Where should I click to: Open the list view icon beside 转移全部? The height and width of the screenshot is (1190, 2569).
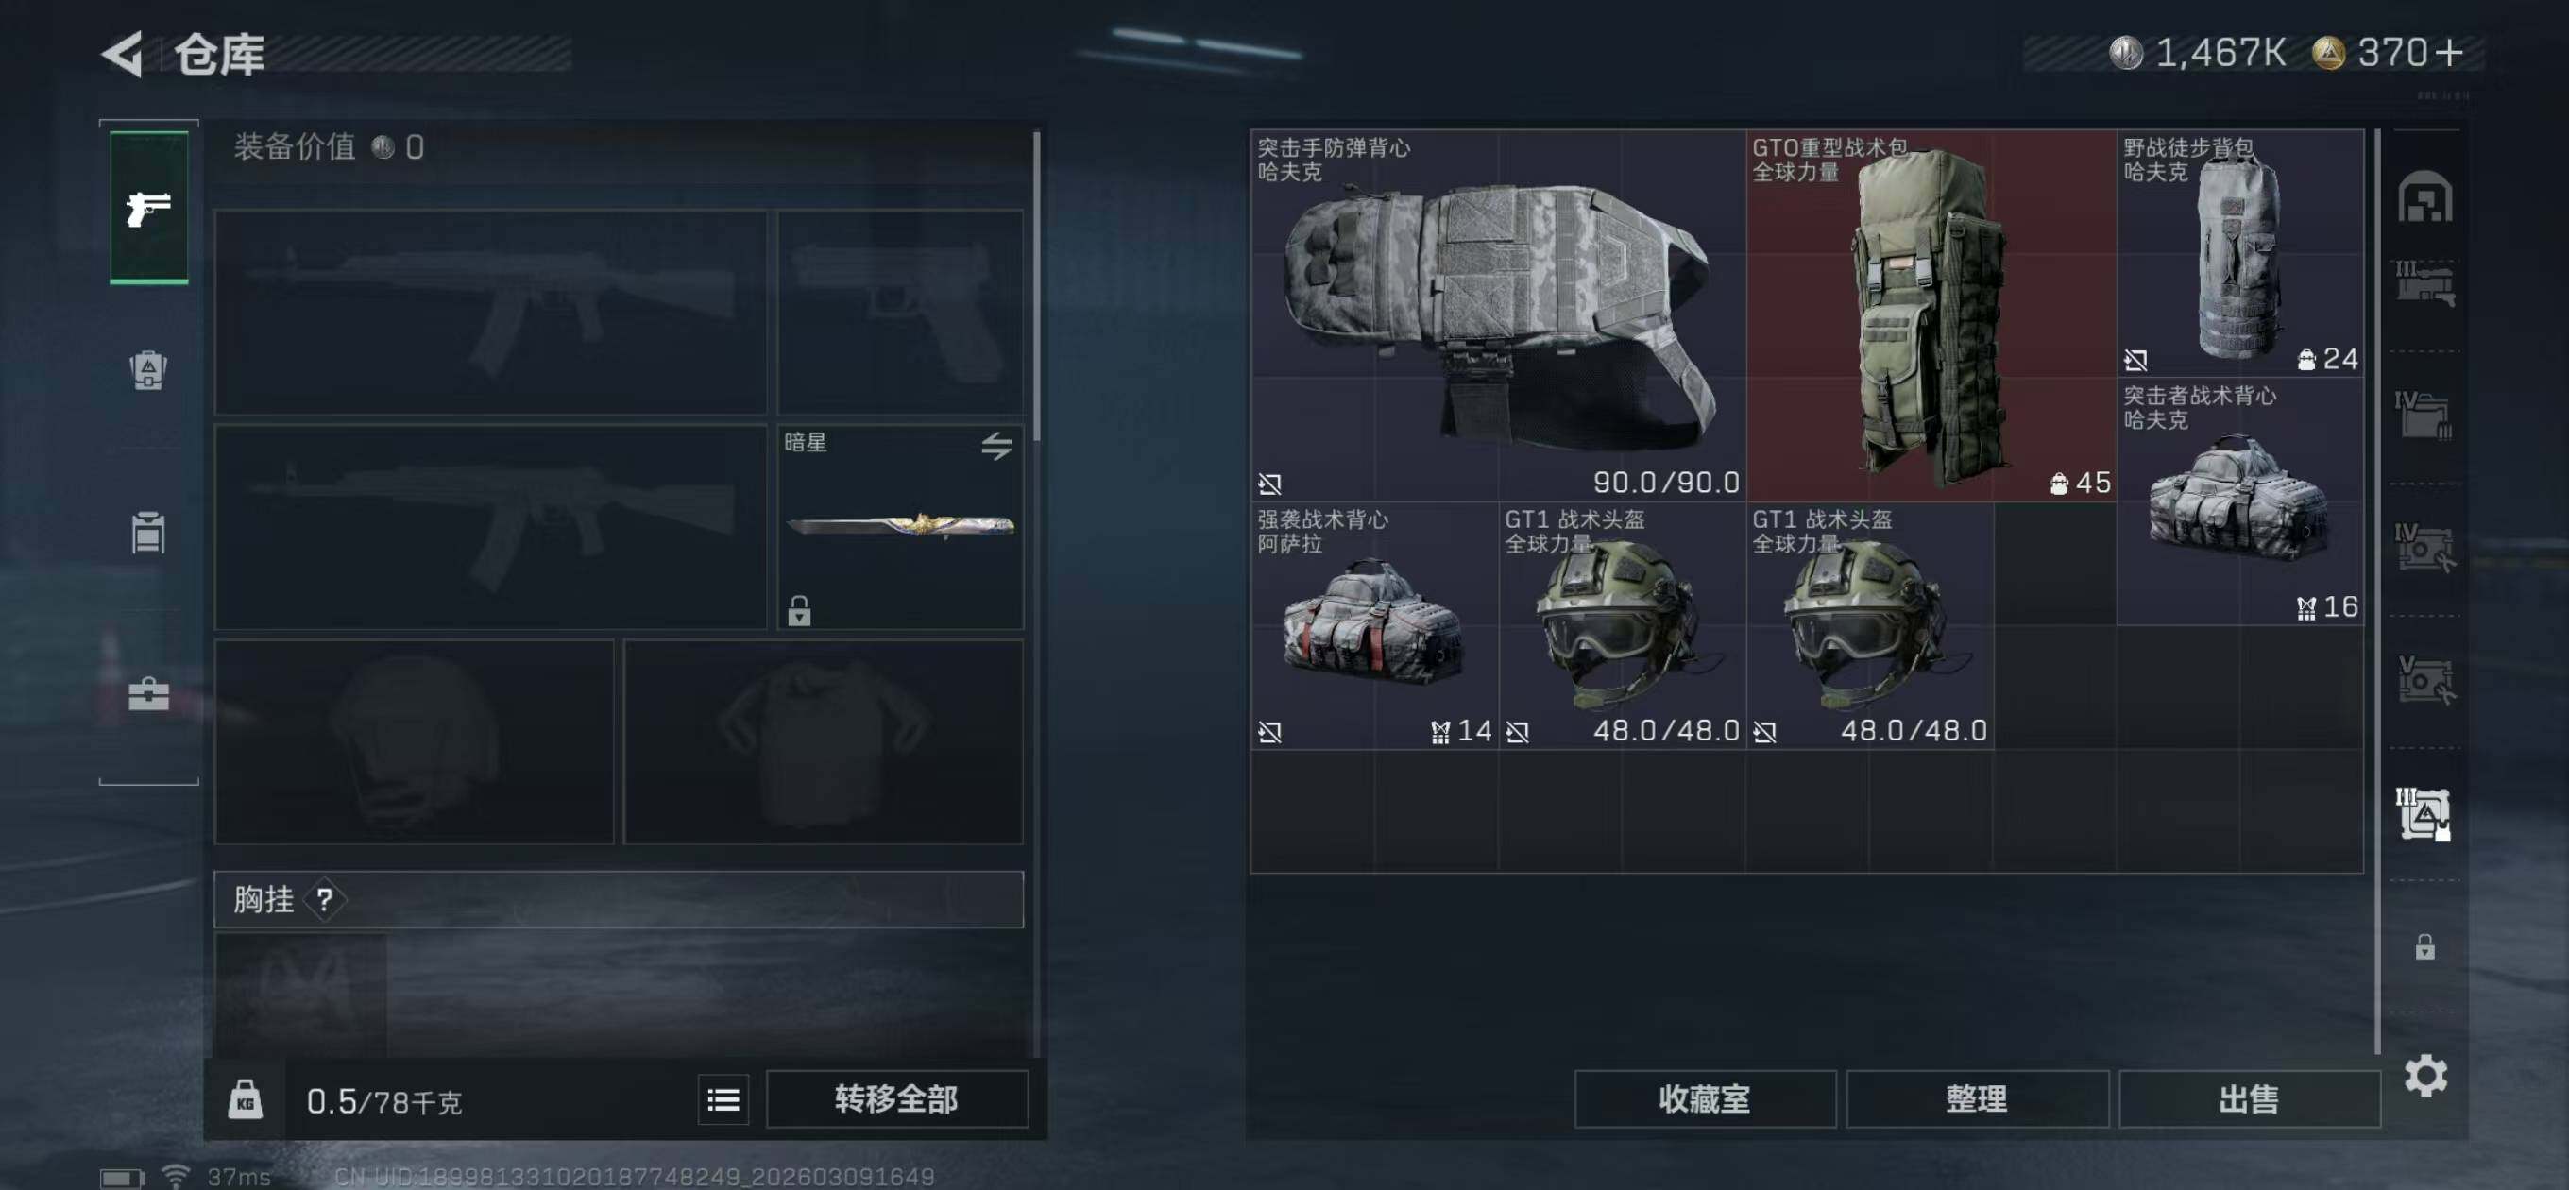(x=723, y=1099)
